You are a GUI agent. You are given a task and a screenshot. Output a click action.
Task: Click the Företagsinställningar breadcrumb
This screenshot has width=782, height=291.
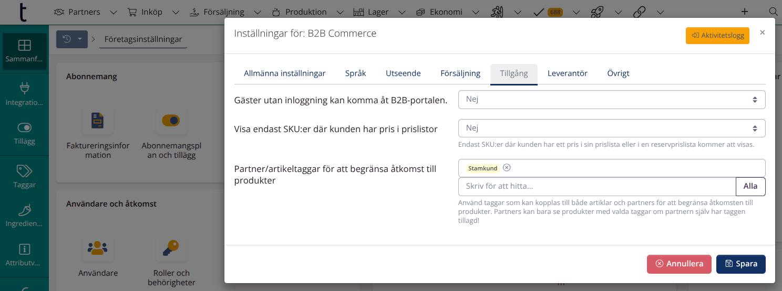pyautogui.click(x=143, y=39)
